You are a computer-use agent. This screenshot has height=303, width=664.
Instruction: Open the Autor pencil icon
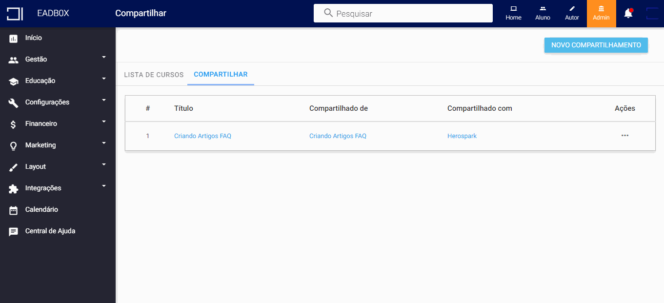tap(572, 9)
